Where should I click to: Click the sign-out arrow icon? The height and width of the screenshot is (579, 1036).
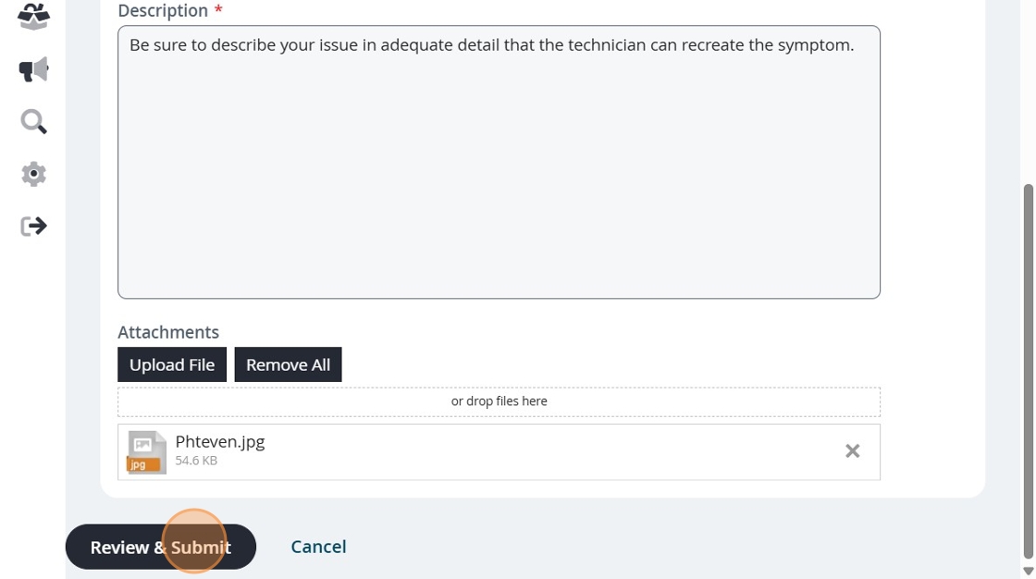(x=33, y=226)
